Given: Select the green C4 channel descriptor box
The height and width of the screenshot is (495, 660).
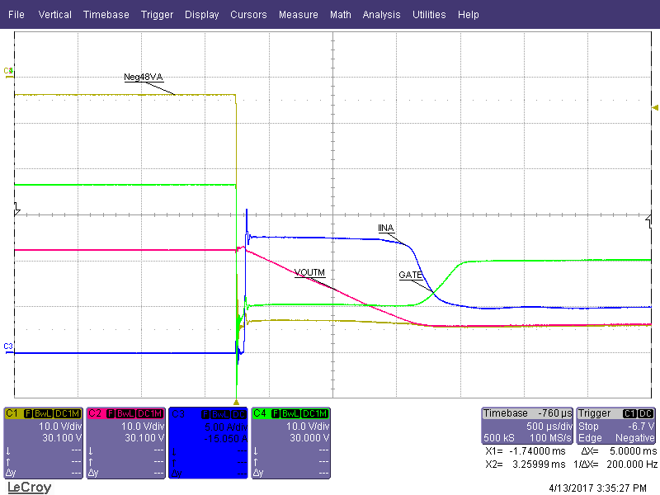Looking at the screenshot, I should 291,442.
